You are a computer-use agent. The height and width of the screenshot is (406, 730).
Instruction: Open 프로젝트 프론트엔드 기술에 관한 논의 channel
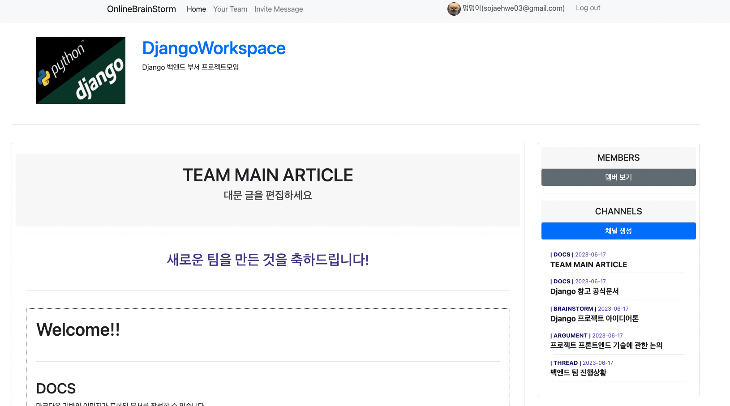(x=606, y=346)
